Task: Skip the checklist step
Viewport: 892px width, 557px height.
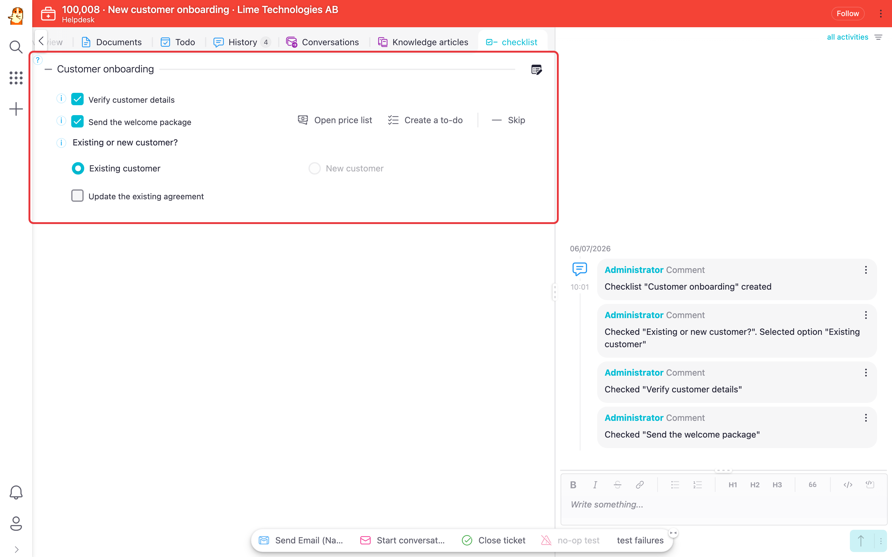Action: click(x=508, y=120)
